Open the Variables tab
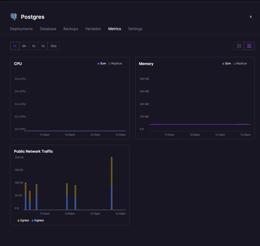Viewport: 260px width, 246px height. [93, 29]
